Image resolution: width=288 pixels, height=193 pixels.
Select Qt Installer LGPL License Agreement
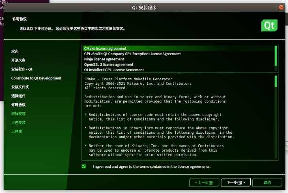114,70
